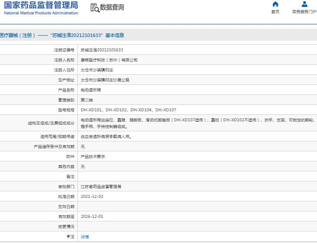The image size is (317, 244).
Task: Click the 型号规格 row label
Action: pyautogui.click(x=66, y=110)
